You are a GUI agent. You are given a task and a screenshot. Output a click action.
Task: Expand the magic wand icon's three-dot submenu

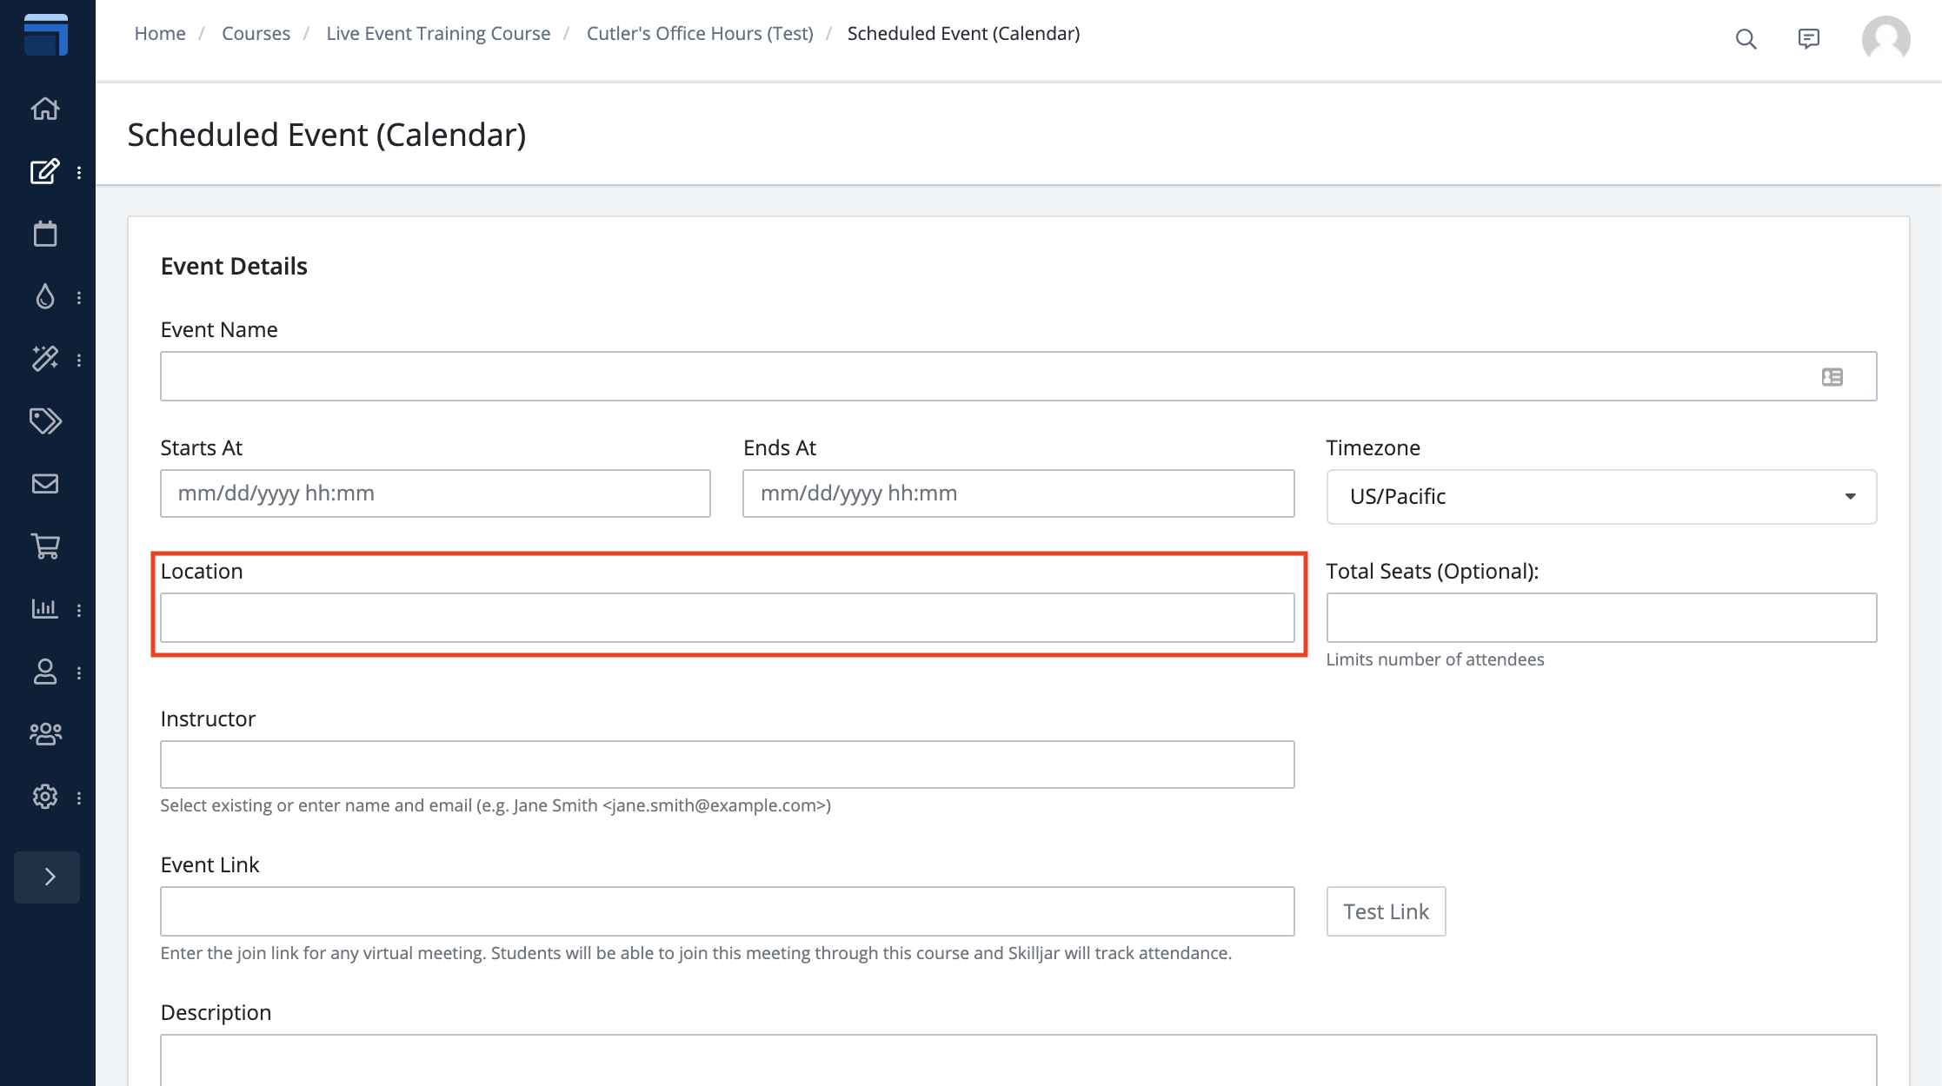(x=79, y=361)
